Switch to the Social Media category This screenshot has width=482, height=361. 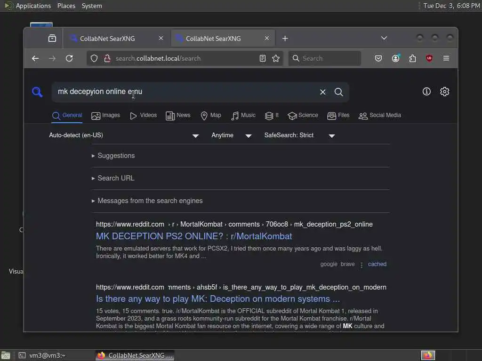(380, 116)
